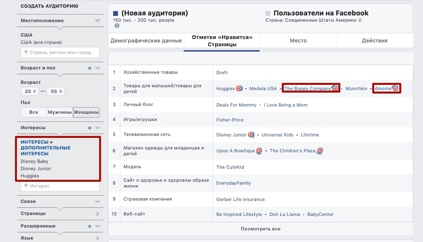
Task: Switch to the Демографические данные tab
Action: pyautogui.click(x=146, y=40)
